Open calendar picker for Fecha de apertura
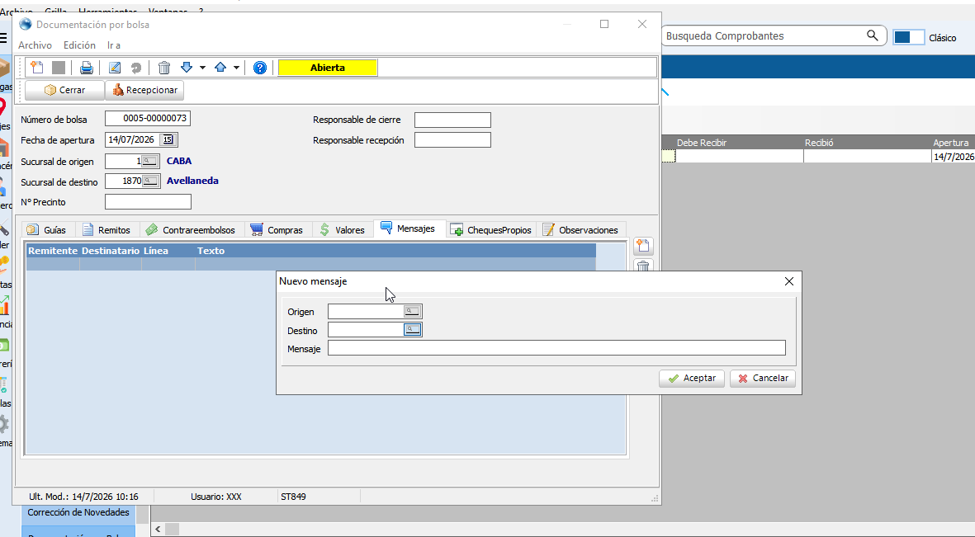The width and height of the screenshot is (975, 537). pos(168,140)
